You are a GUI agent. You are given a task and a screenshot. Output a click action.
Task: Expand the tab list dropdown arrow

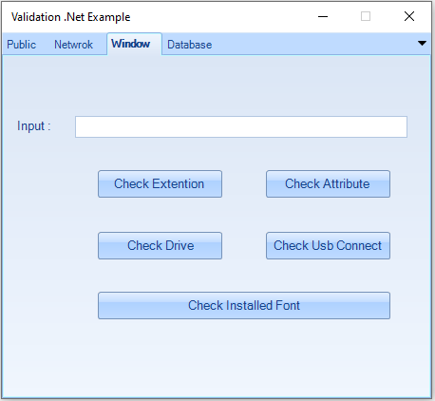coord(422,44)
